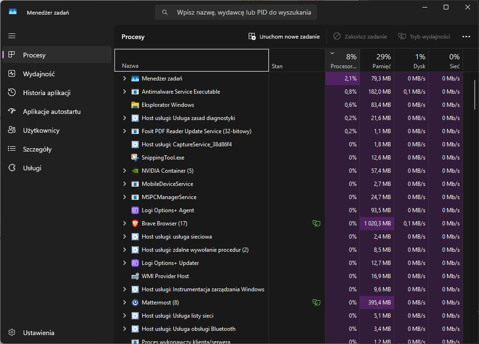Click the Mattermost process icon

(135, 303)
